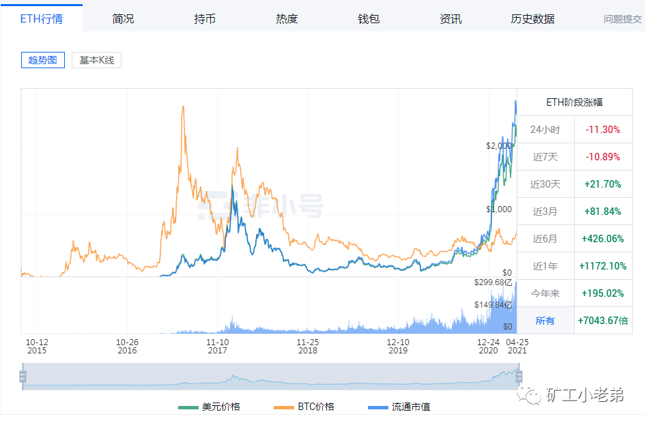Open the 热度 section
Screen dimensions: 645x423
287,19
